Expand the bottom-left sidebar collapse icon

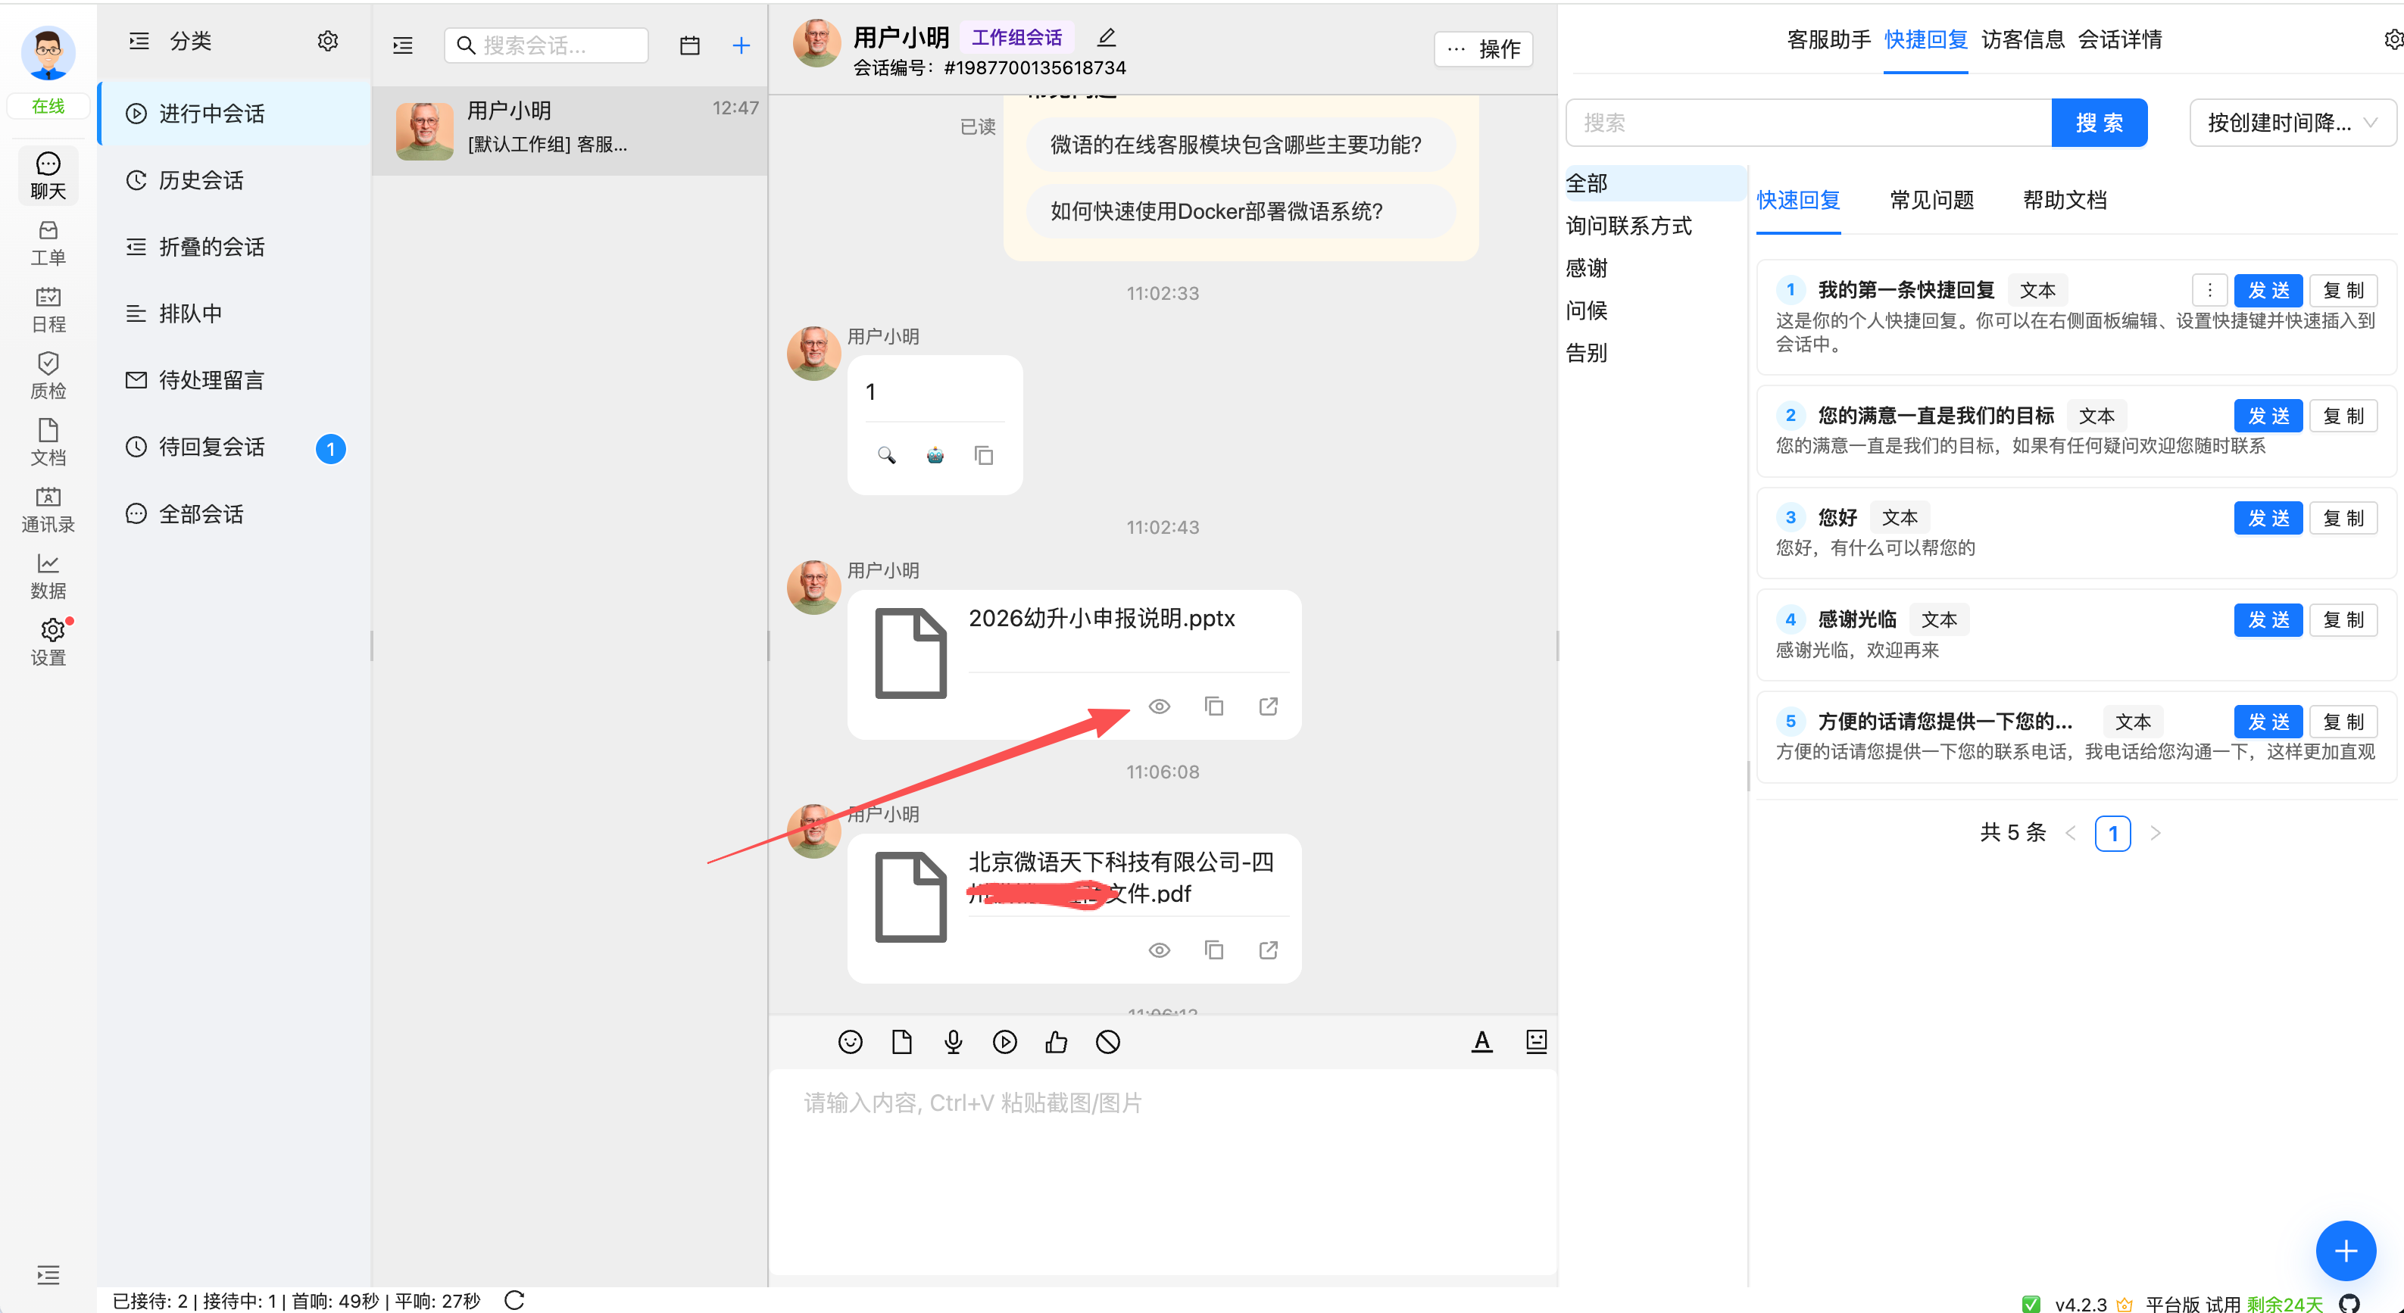48,1274
